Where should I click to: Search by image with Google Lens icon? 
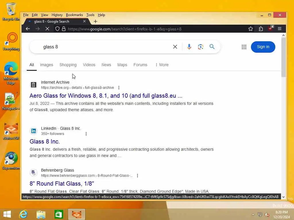pyautogui.click(x=201, y=47)
